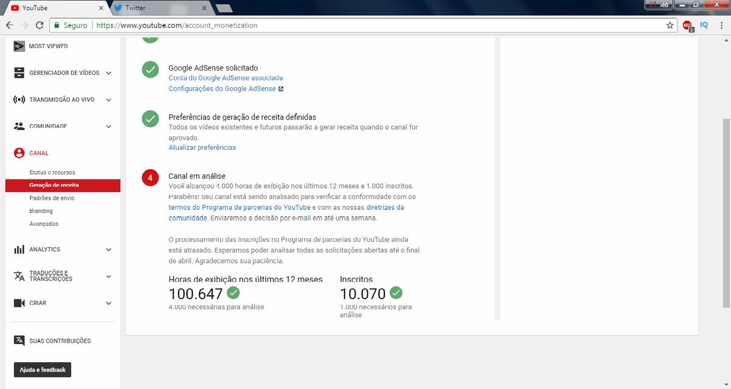This screenshot has height=389, width=731.
Task: Click the red step 4 circle
Action: [150, 178]
